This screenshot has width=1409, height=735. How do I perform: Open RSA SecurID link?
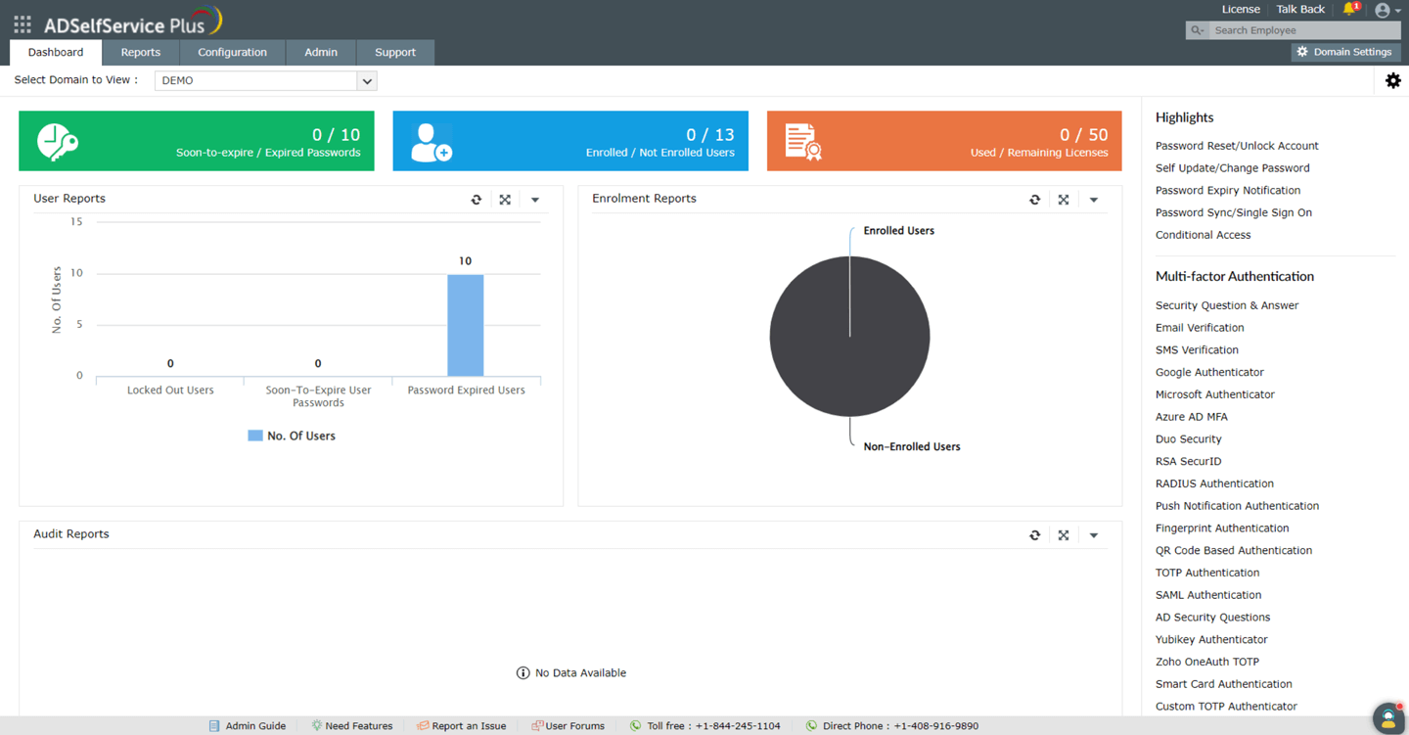pyautogui.click(x=1189, y=462)
